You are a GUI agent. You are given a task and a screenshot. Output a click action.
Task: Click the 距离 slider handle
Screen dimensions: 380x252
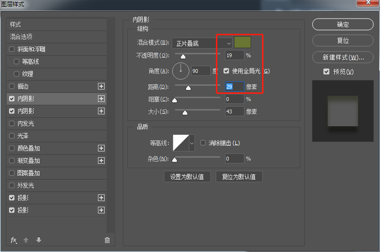point(188,88)
